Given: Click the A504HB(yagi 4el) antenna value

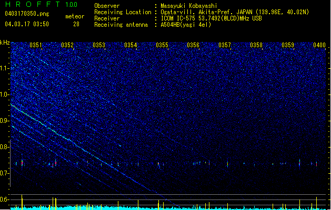Looking at the screenshot, I should point(186,25).
